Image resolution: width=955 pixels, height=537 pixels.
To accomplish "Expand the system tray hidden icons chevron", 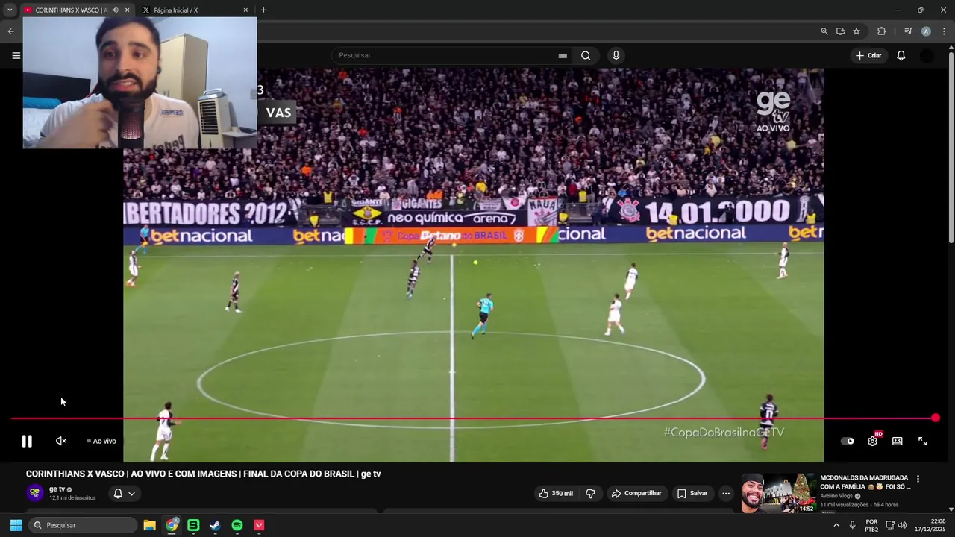I will (836, 525).
